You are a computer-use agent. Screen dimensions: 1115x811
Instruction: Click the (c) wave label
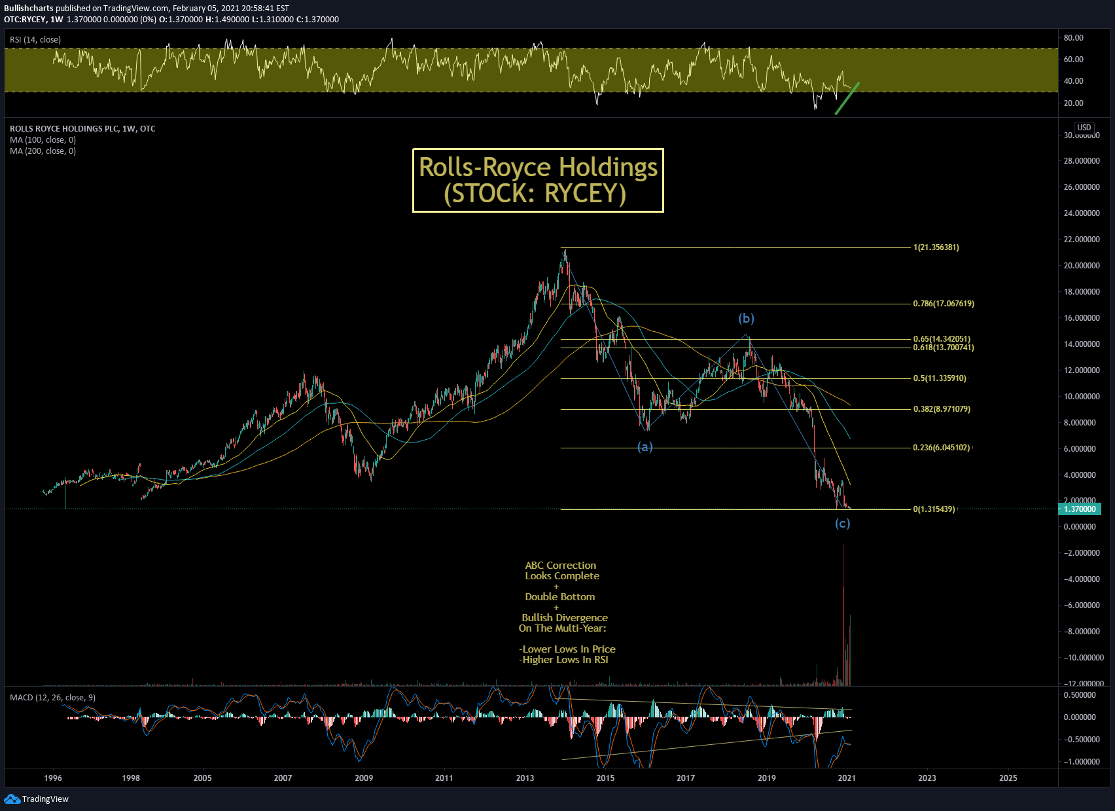point(842,523)
